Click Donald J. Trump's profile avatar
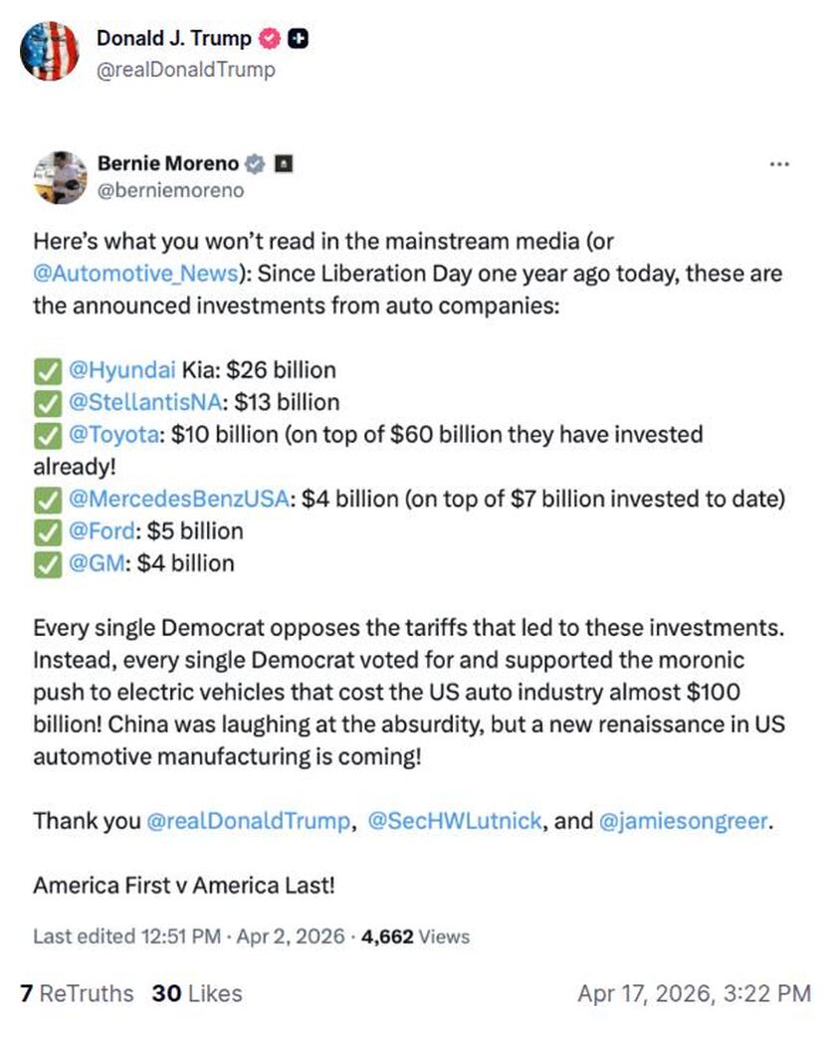Image resolution: width=836 pixels, height=1040 pixels. tap(49, 52)
